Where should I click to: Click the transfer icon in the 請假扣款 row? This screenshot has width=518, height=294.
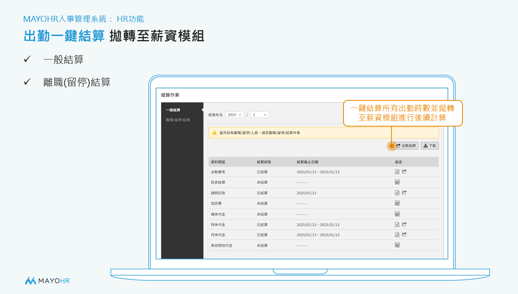(404, 193)
